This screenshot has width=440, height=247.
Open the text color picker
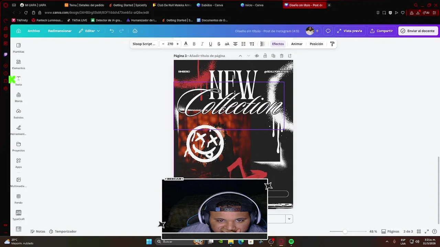pos(186,44)
